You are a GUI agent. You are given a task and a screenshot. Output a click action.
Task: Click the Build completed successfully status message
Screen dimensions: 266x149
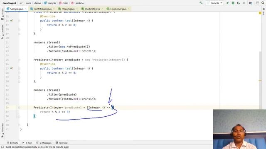coord(37,147)
